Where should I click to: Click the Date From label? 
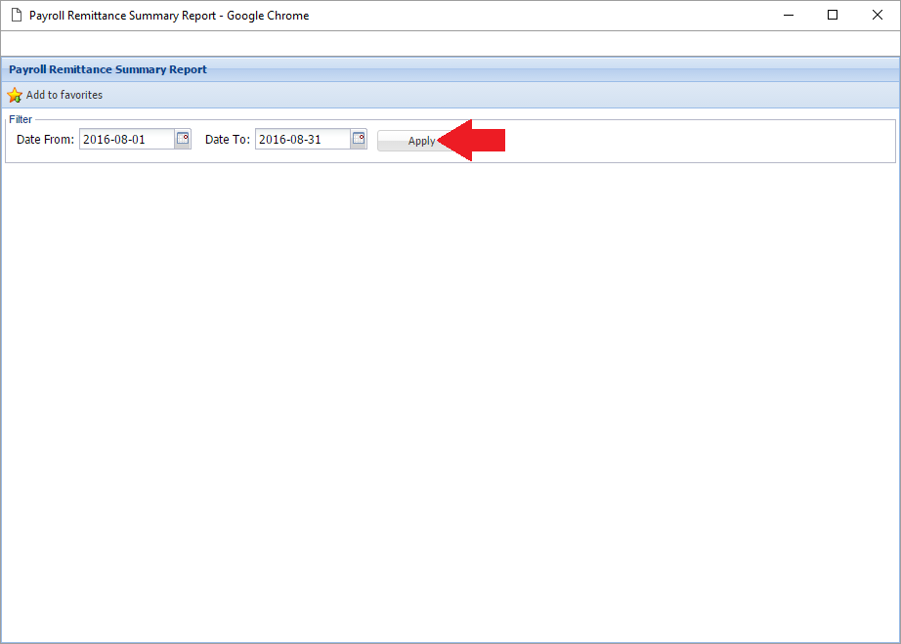(45, 140)
